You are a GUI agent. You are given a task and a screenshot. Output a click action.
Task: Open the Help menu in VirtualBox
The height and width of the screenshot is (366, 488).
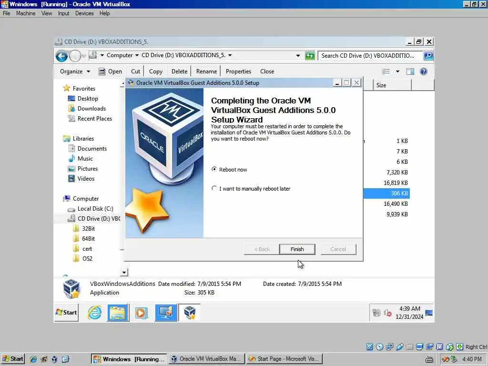[x=104, y=13]
